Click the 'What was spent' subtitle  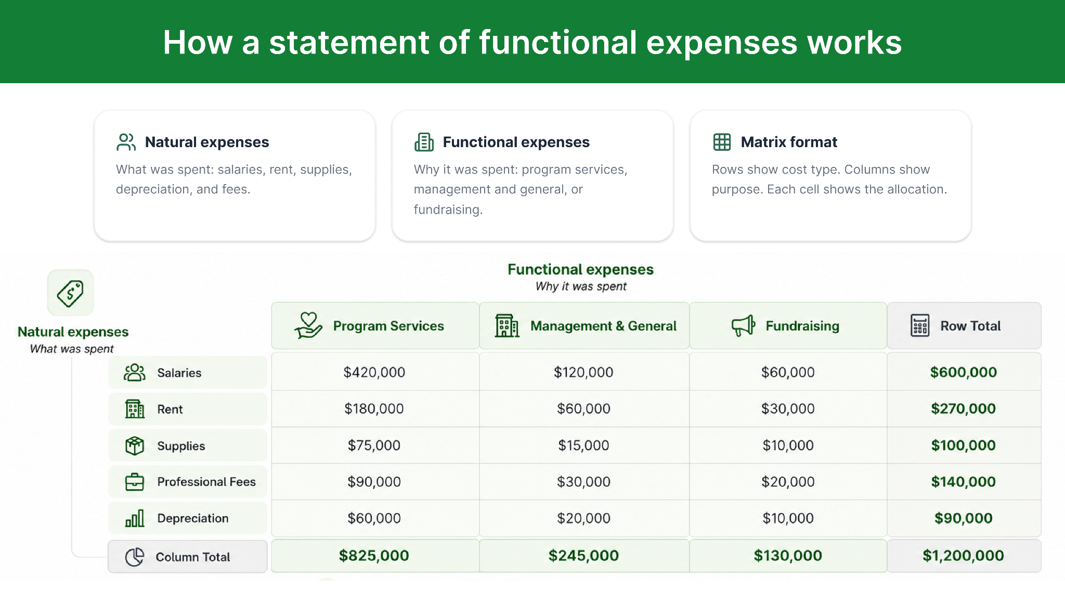72,349
